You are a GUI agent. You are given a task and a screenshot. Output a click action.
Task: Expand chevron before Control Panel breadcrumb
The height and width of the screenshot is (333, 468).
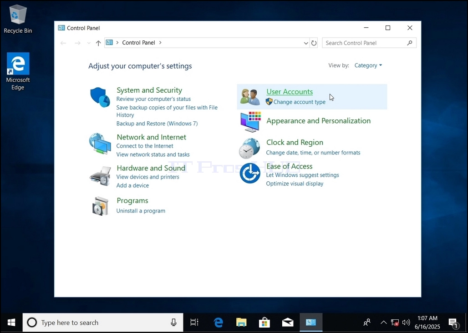(117, 43)
